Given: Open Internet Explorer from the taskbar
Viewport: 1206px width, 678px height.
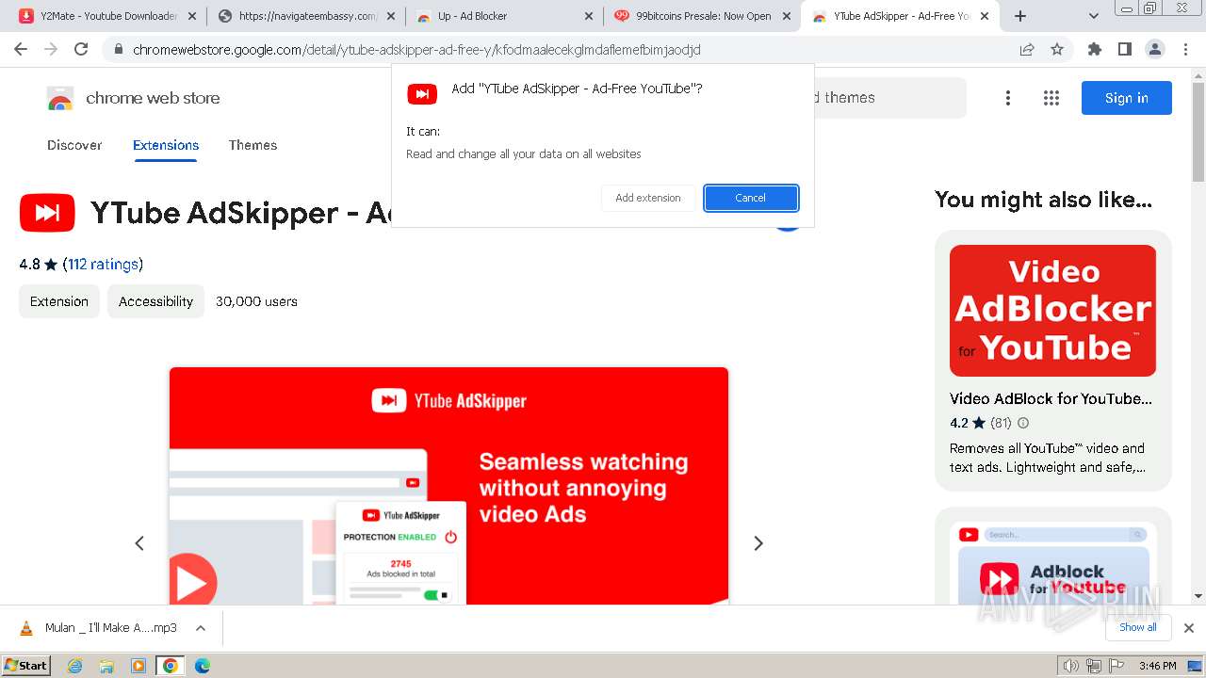Looking at the screenshot, I should (74, 666).
